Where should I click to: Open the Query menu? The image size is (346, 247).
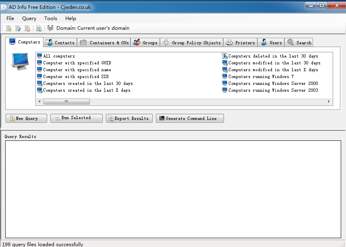click(29, 18)
